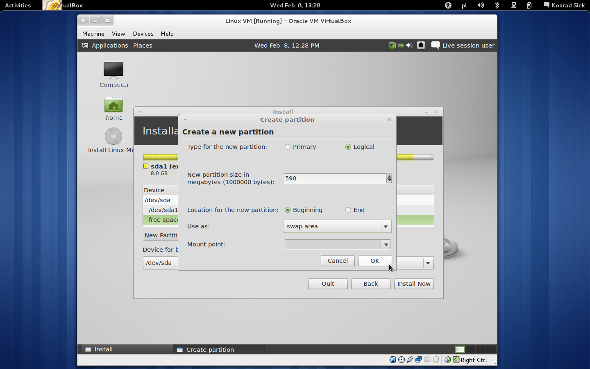Click the host Bluetooth icon in top bar

tap(497, 5)
